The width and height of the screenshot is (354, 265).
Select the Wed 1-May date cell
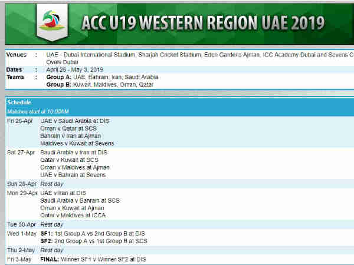pos(22,234)
